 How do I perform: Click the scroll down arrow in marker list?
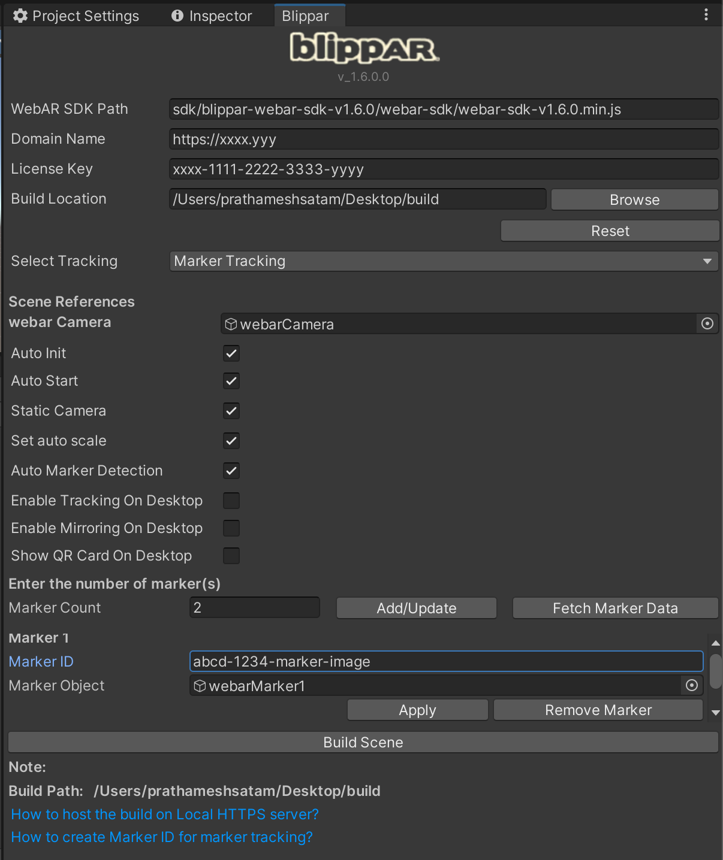[x=715, y=713]
